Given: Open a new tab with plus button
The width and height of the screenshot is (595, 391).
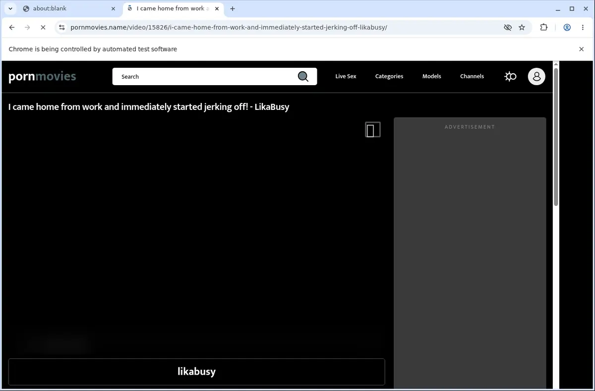Looking at the screenshot, I should coord(233,8).
